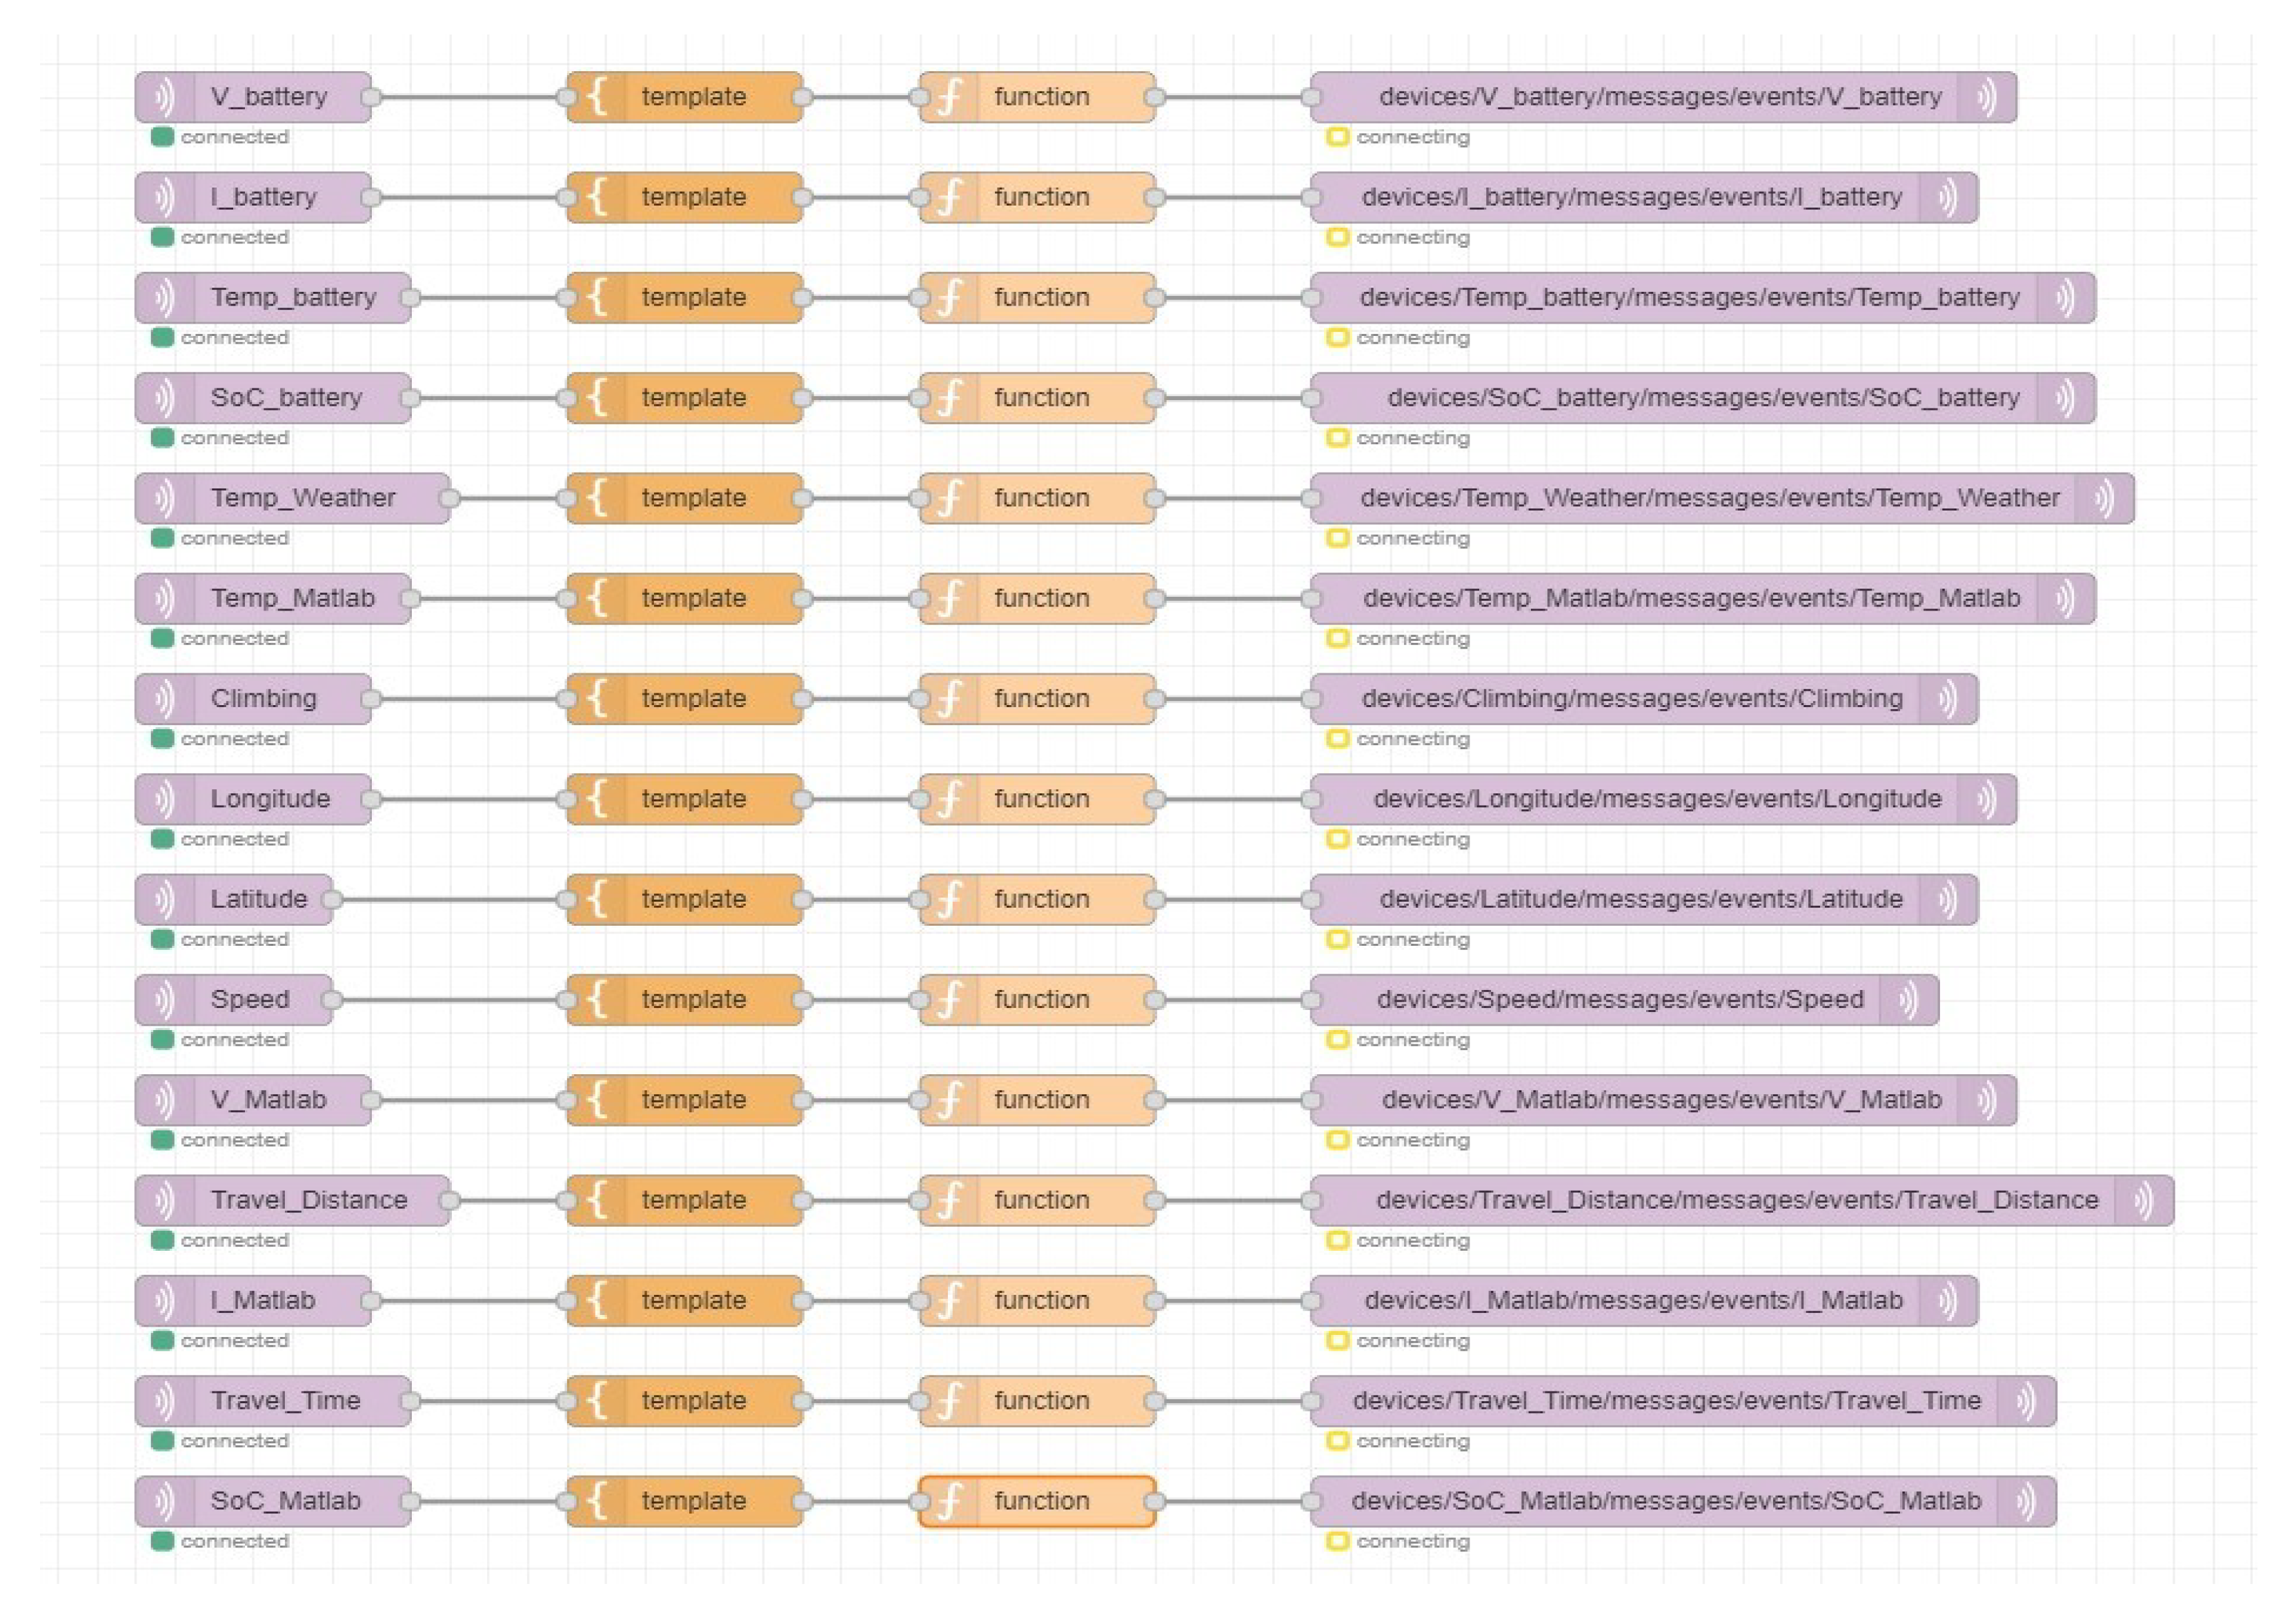Image resolution: width=2294 pixels, height=1624 pixels.
Task: Click the green connected status under Longitude
Action: point(162,839)
